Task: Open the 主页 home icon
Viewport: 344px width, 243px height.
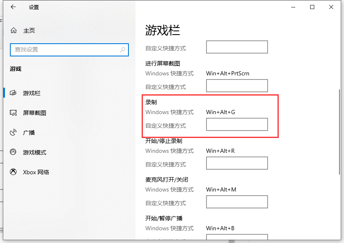Action: (x=14, y=30)
